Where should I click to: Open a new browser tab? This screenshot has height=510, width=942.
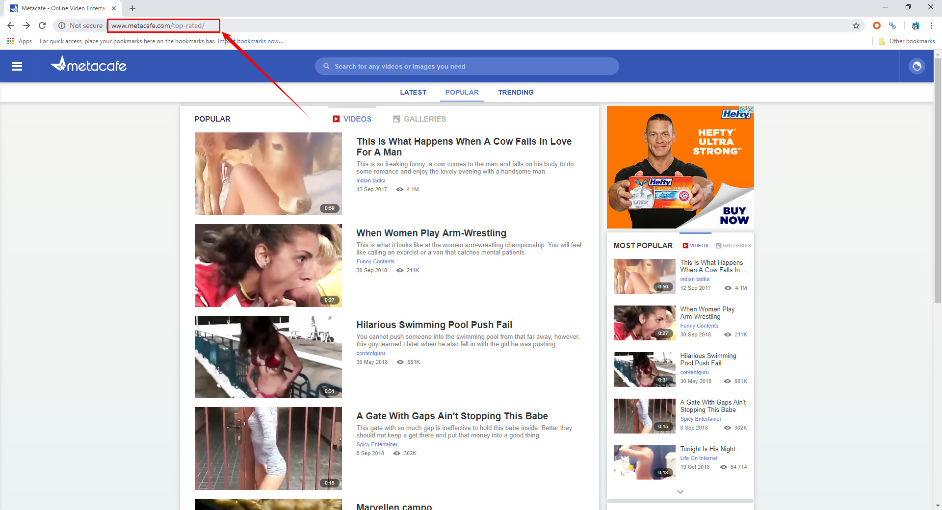(132, 8)
